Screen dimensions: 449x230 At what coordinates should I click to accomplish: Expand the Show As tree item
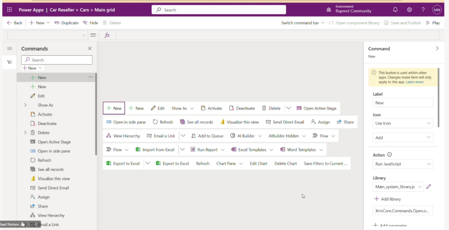(x=25, y=105)
